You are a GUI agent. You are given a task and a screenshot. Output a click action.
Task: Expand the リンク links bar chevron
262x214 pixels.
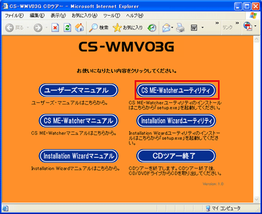[237, 23]
